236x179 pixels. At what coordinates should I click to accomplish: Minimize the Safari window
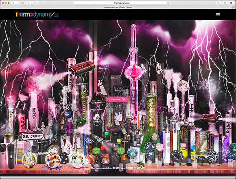coord(6,3)
